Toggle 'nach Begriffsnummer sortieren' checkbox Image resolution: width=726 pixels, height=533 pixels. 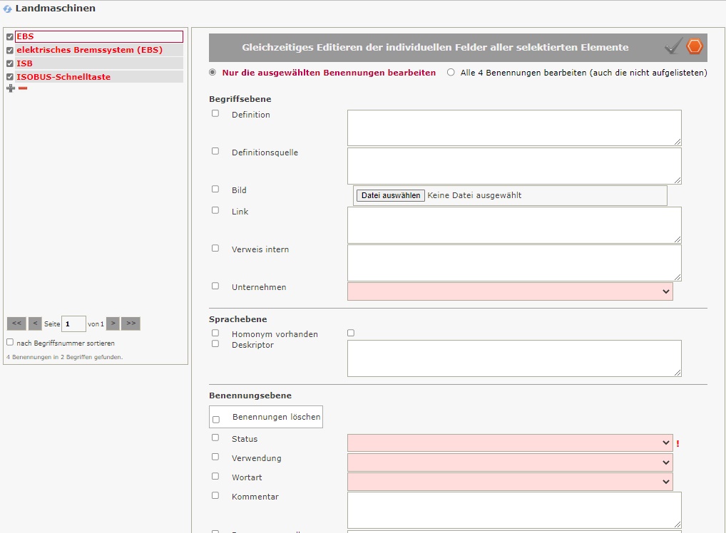[x=10, y=342]
